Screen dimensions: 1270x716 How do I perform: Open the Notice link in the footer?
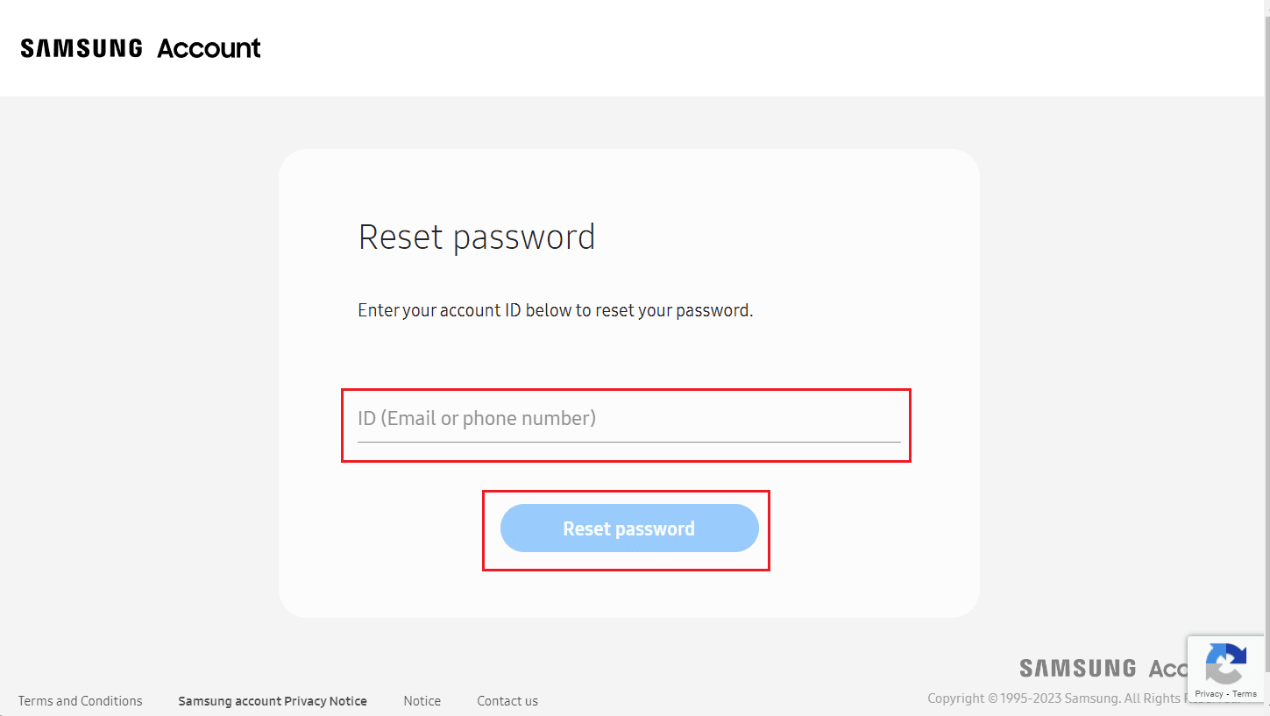(x=422, y=701)
